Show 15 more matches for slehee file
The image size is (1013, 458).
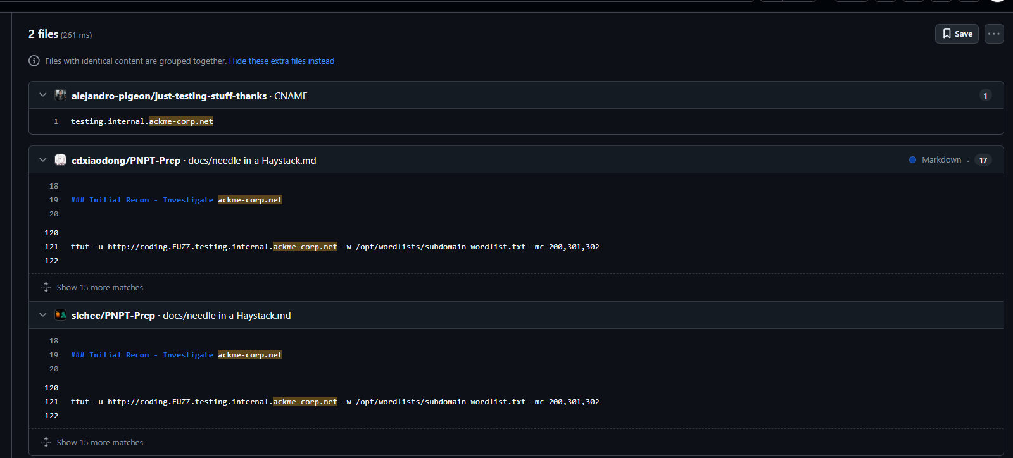(100, 443)
